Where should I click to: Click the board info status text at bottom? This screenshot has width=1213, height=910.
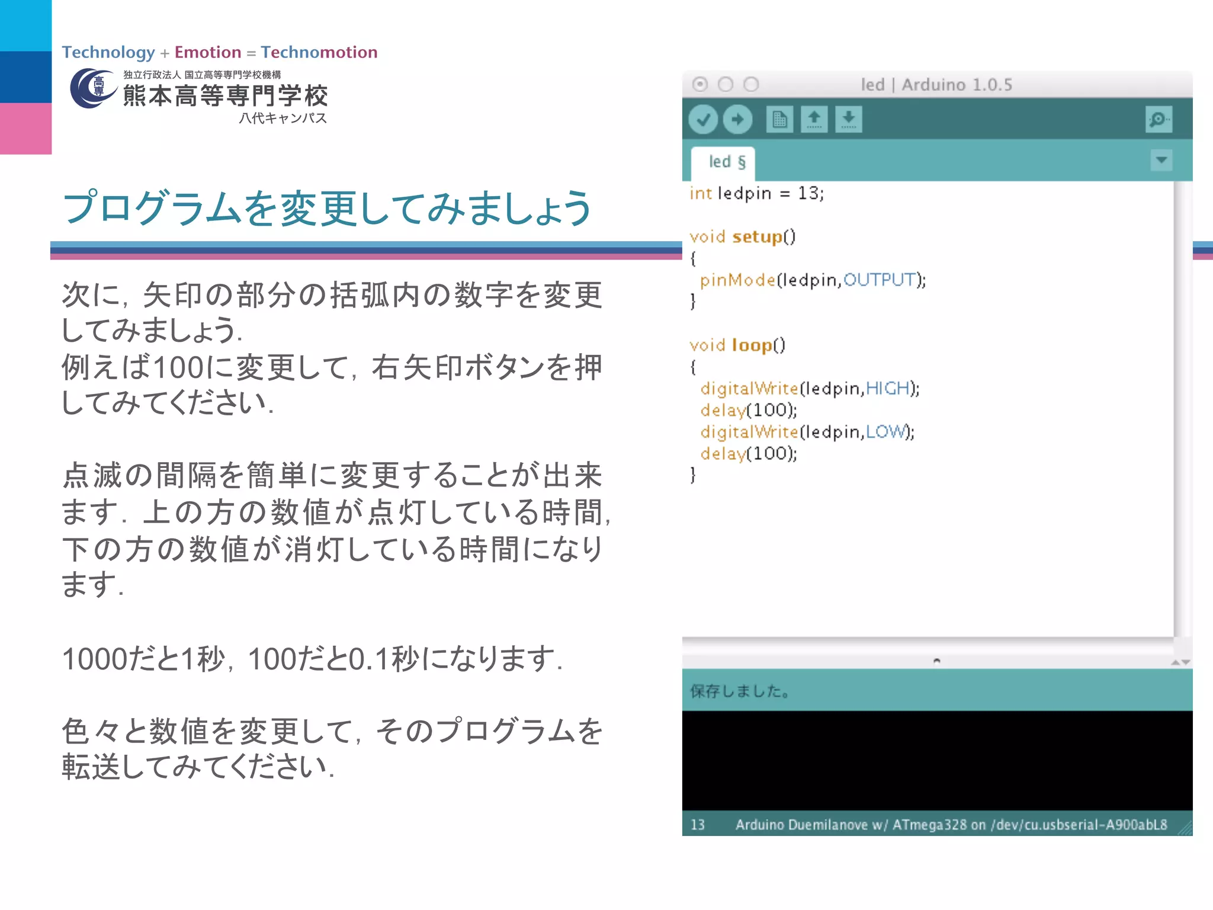951,825
